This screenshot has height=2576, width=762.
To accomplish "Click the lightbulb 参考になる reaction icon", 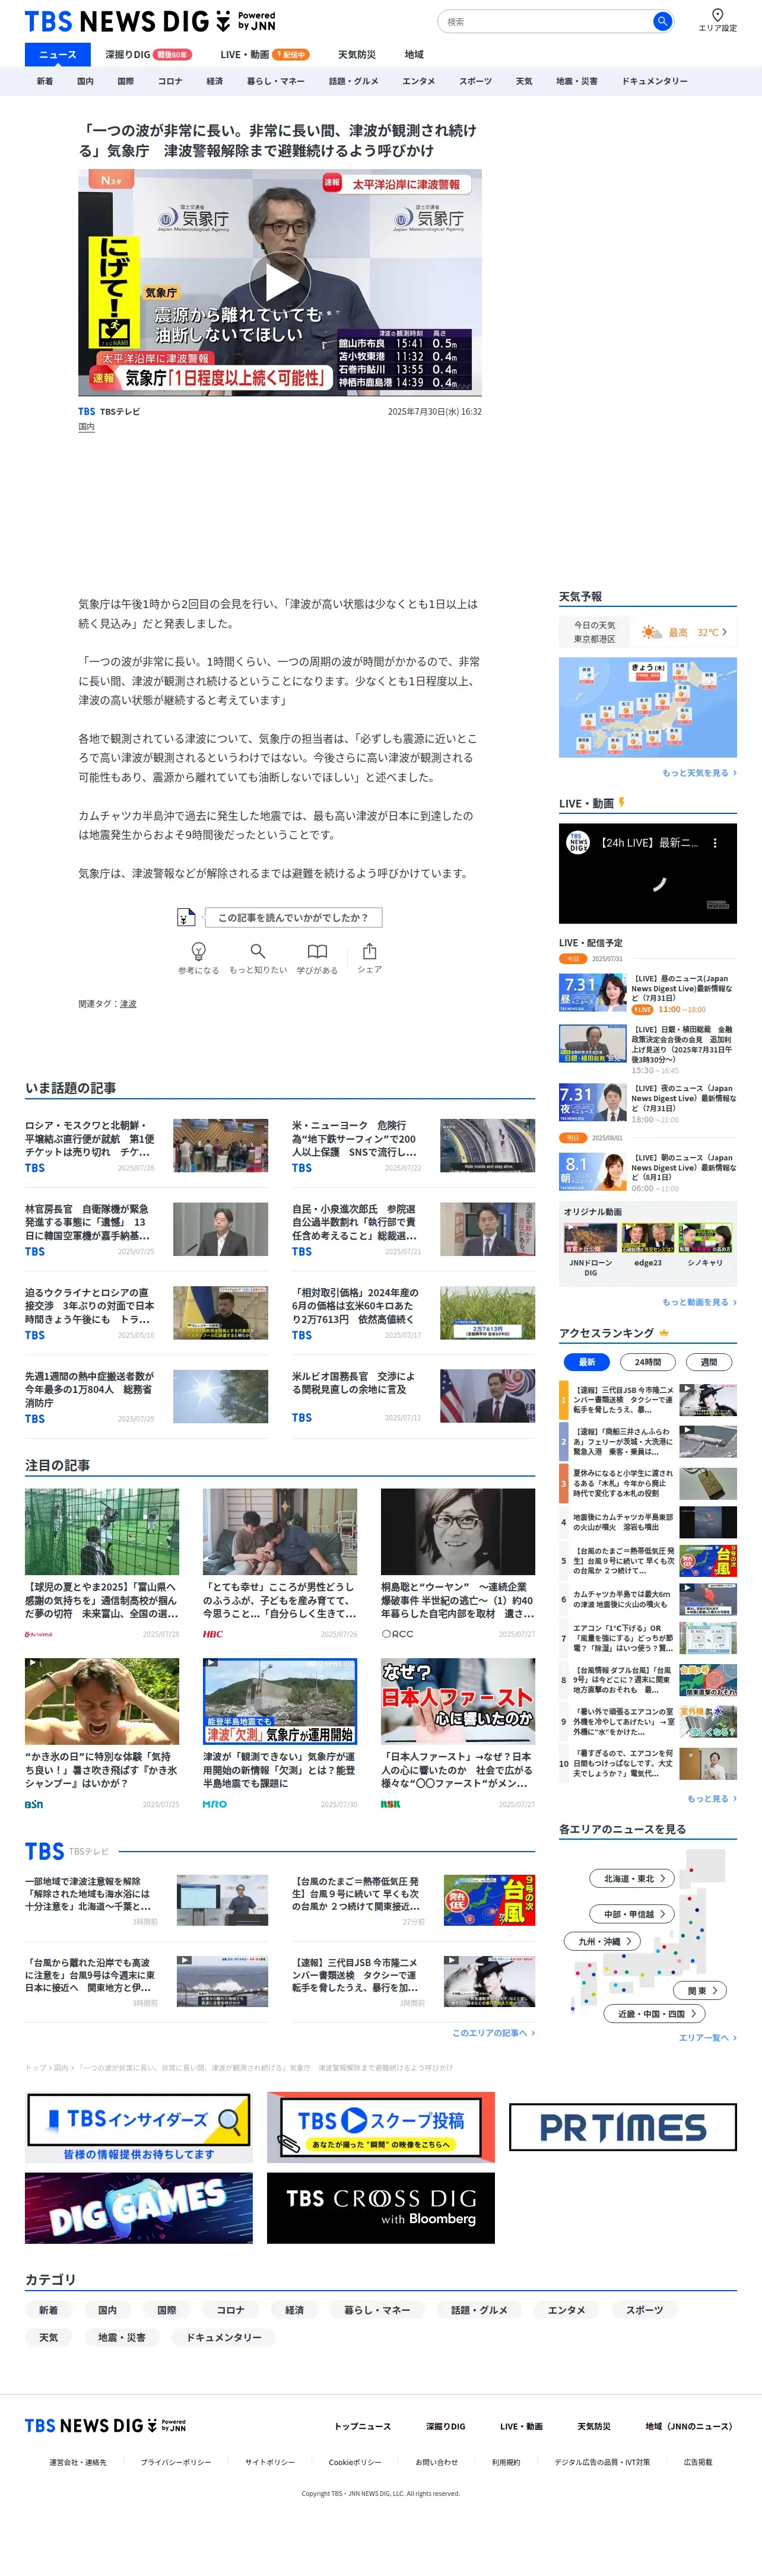I will point(198,951).
